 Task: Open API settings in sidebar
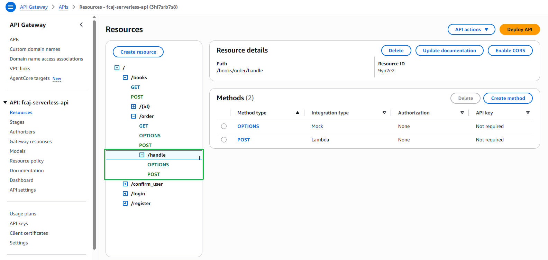23,190
